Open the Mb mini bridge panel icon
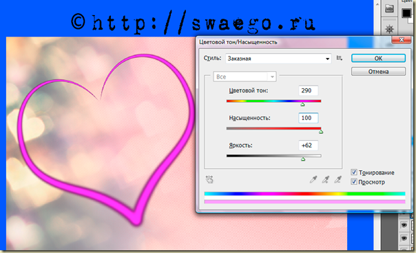The image size is (416, 253). pos(389,8)
